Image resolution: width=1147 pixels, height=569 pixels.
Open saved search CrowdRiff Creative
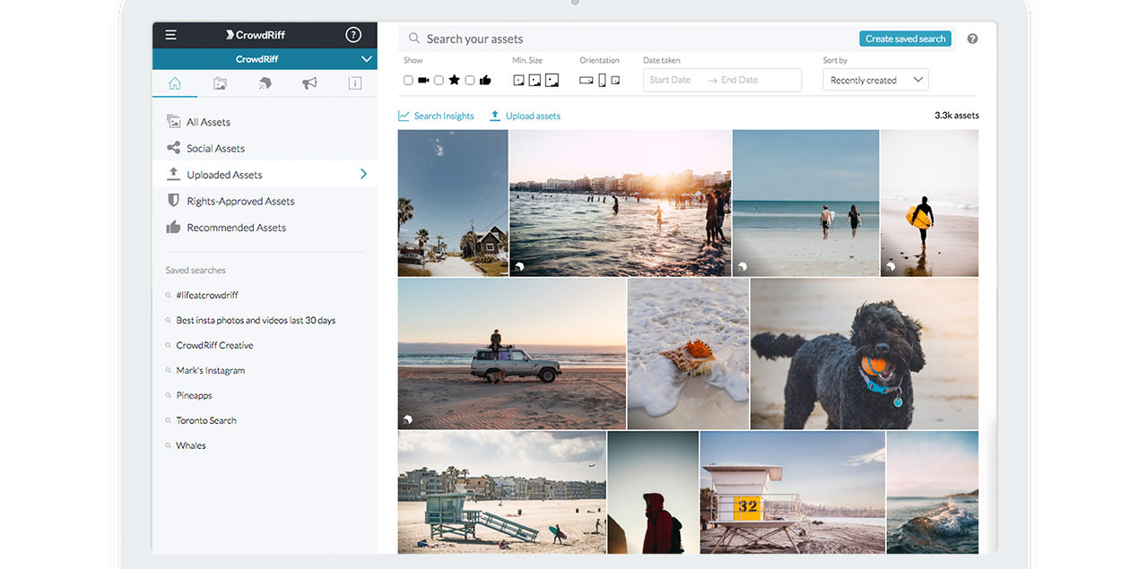(214, 345)
